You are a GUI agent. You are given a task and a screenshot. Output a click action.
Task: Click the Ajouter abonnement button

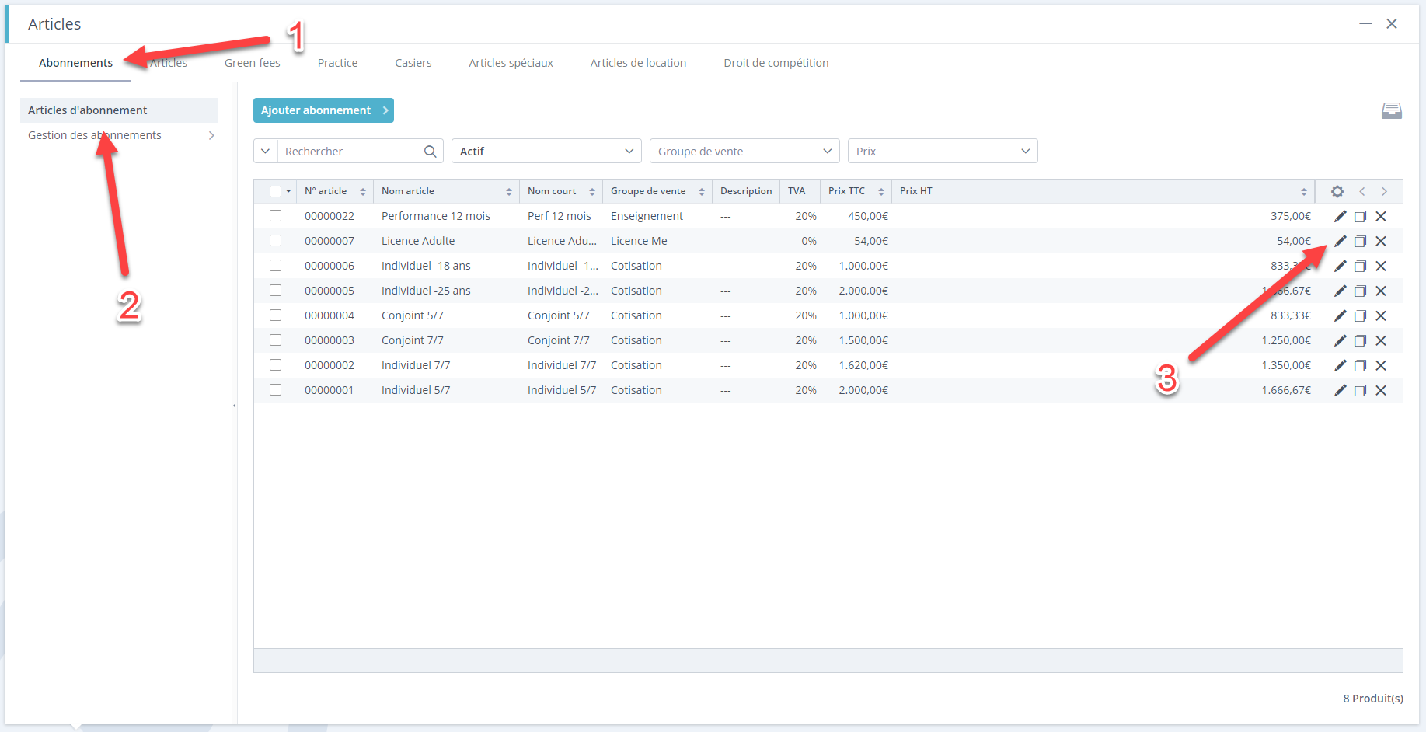click(323, 110)
